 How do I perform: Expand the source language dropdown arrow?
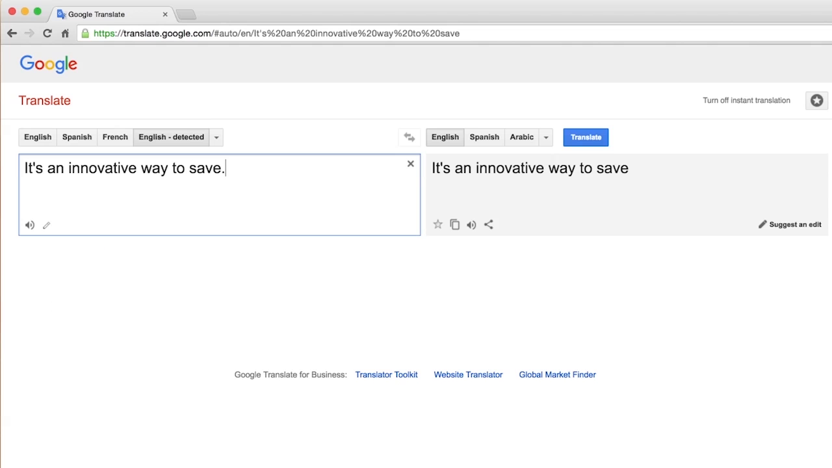pyautogui.click(x=216, y=137)
